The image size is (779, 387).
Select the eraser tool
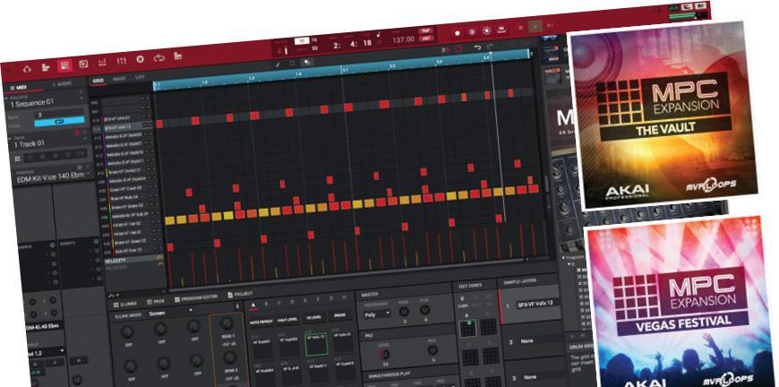307,62
